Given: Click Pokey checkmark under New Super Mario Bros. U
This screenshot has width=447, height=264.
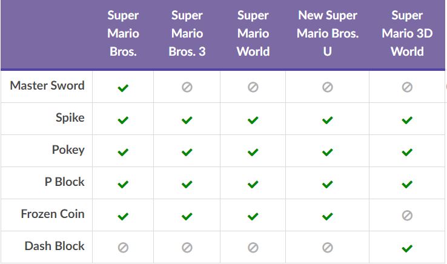Looking at the screenshot, I should click(x=327, y=152).
